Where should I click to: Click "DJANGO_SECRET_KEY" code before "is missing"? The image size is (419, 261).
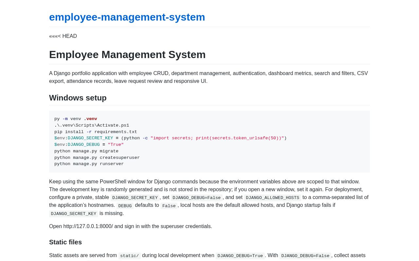(74, 214)
